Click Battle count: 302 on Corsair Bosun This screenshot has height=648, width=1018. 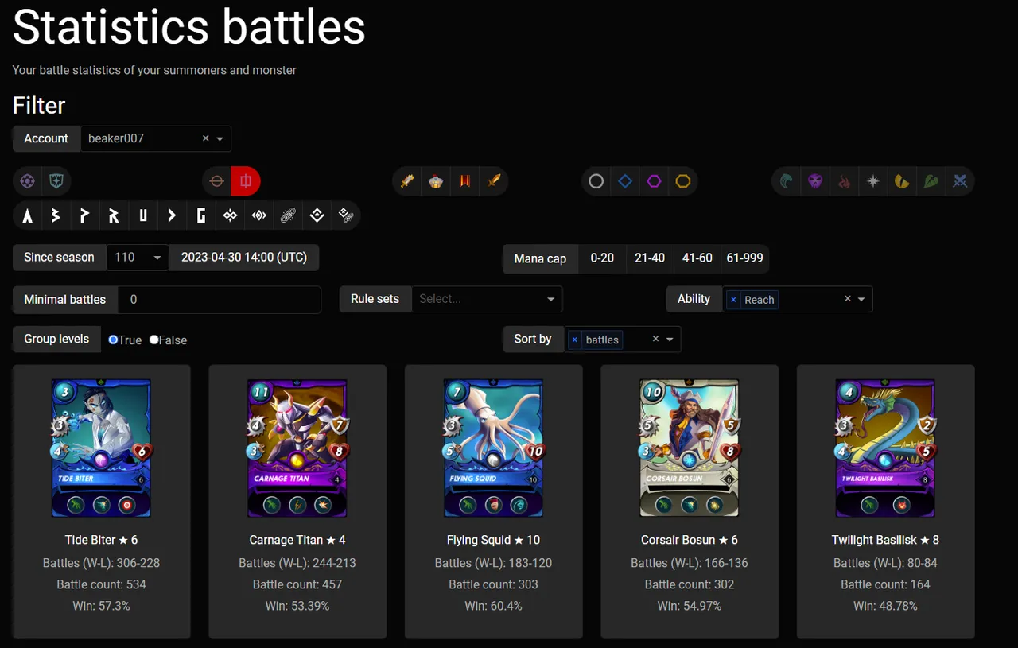click(690, 584)
